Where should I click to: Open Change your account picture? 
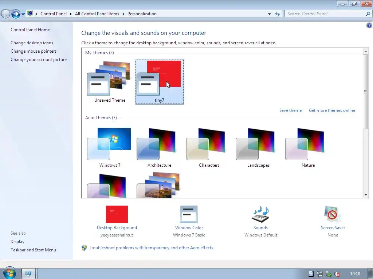click(x=39, y=60)
